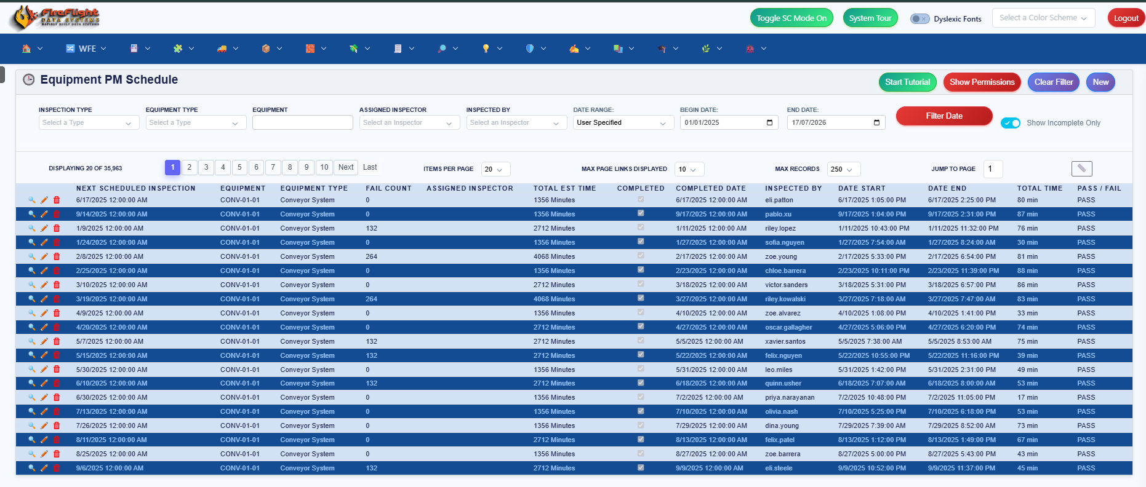
Task: Toggle Completed checkbox for row 2/25/2025
Action: tap(641, 270)
